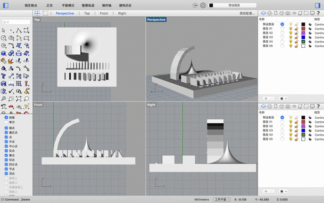Select the arrow pointer selection tool
The image size is (324, 203).
click(x=4, y=30)
